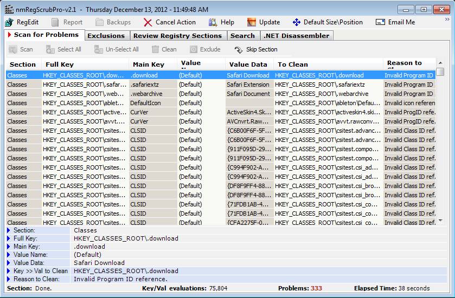Screen dimensions: 455x298
Task: Click the Email Me envelope icon
Action: point(380,22)
